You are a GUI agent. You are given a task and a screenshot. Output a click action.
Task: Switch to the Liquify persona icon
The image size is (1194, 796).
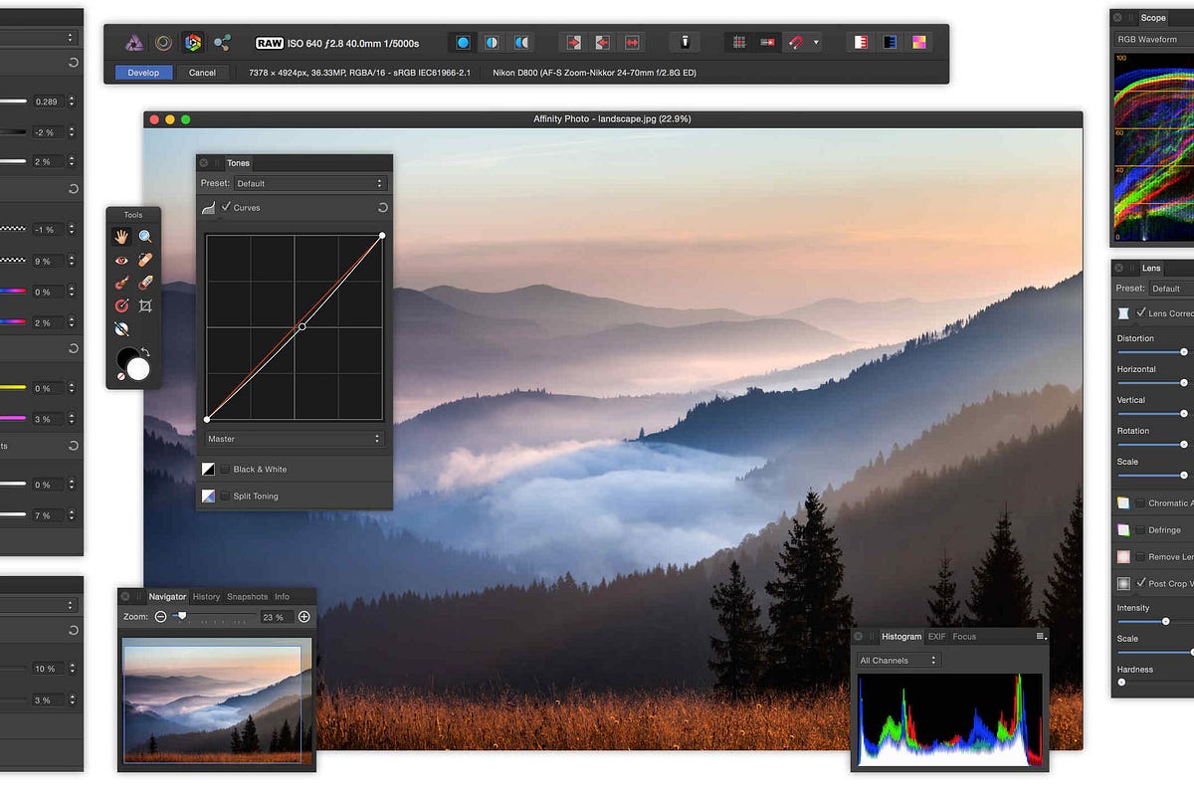[x=163, y=43]
